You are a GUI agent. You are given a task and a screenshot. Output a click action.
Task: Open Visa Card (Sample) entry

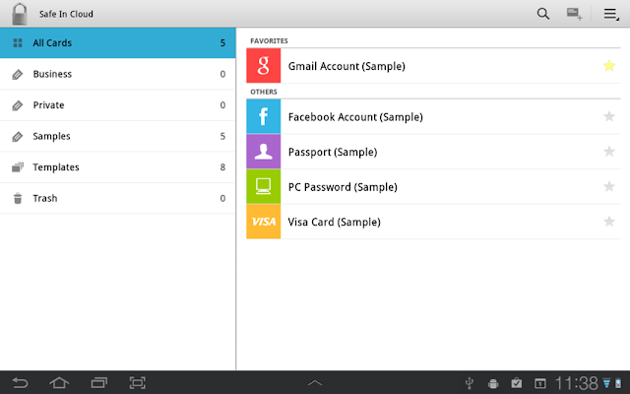point(433,222)
